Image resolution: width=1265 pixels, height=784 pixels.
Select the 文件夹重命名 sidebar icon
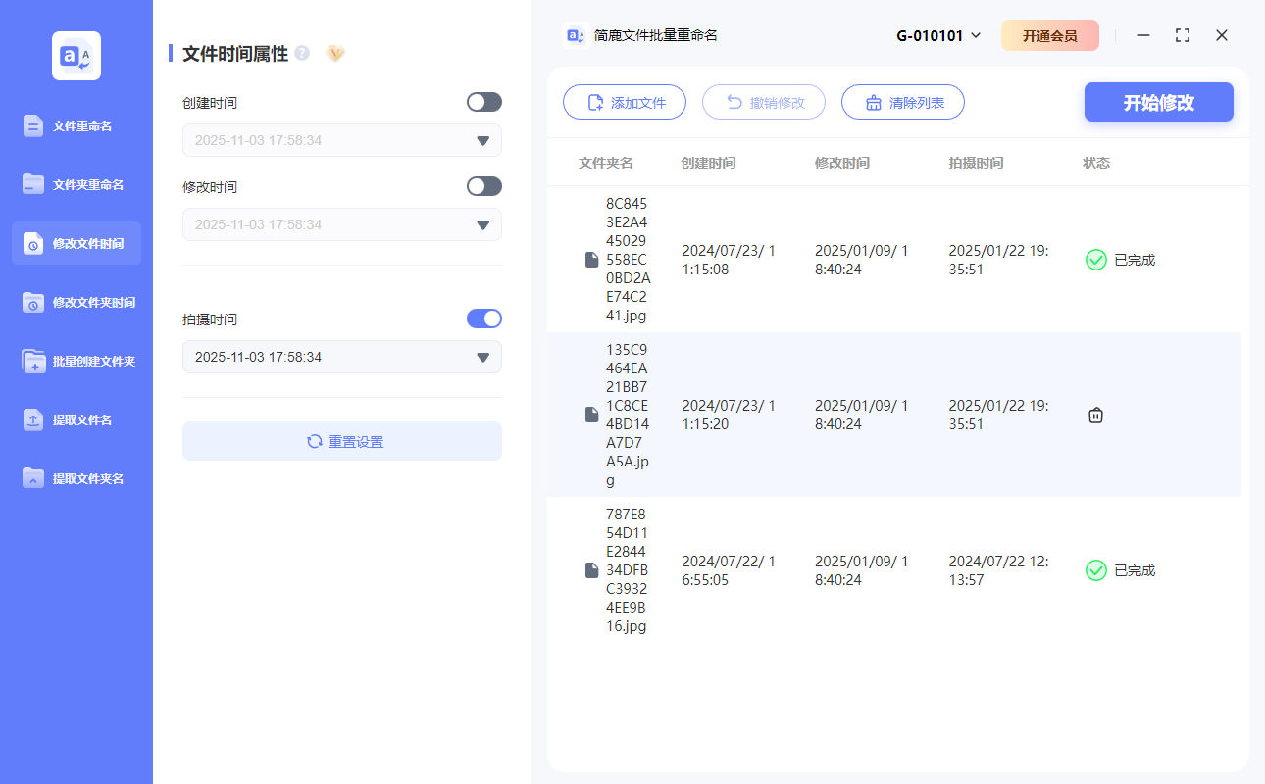click(76, 184)
